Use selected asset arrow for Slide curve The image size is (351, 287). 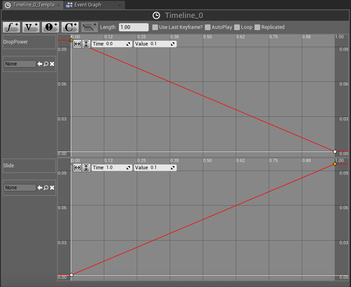pyautogui.click(x=40, y=188)
